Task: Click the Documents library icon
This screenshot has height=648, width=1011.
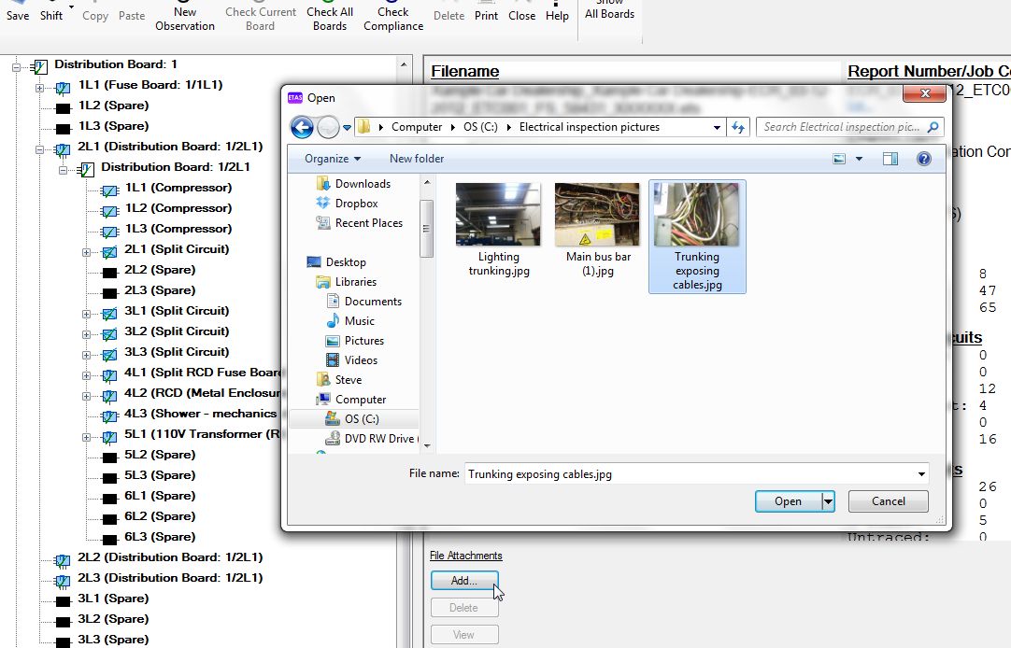Action: (x=333, y=301)
